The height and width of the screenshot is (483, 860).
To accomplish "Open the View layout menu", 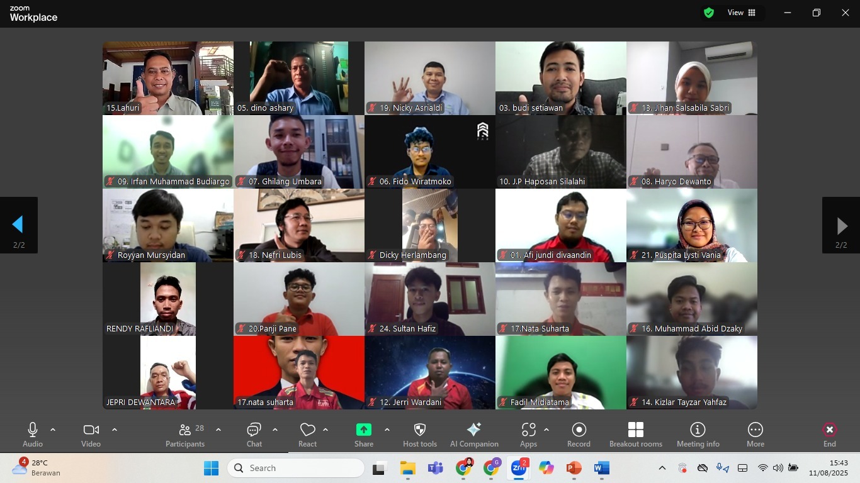I will (x=742, y=13).
